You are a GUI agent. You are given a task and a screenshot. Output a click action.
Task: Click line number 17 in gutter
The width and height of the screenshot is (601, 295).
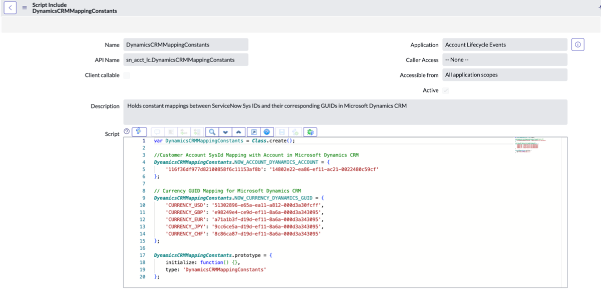pyautogui.click(x=142, y=255)
